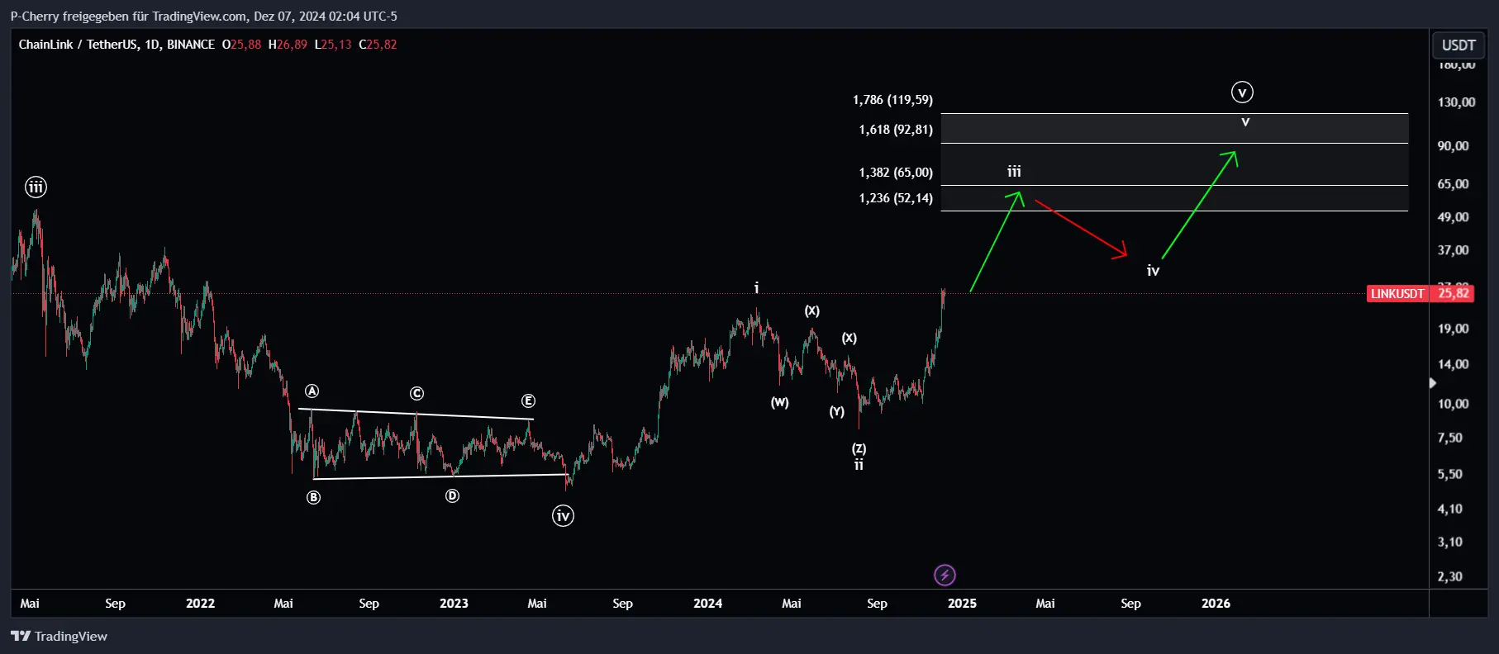The image size is (1499, 654).
Task: Select the low value L25,13
Action: [x=333, y=45]
